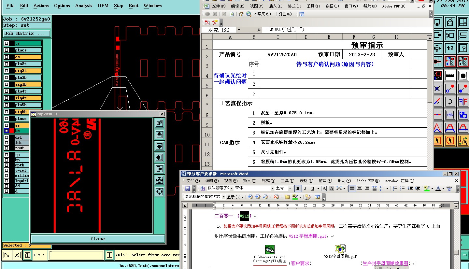
Task: Click the red color swatch beside bs layer
Action: point(12,131)
